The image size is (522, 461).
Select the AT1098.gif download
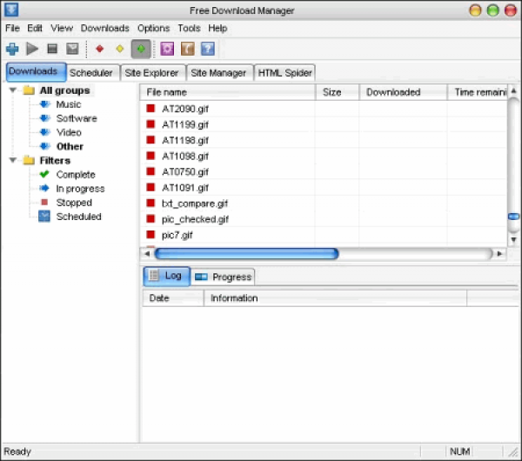(185, 156)
